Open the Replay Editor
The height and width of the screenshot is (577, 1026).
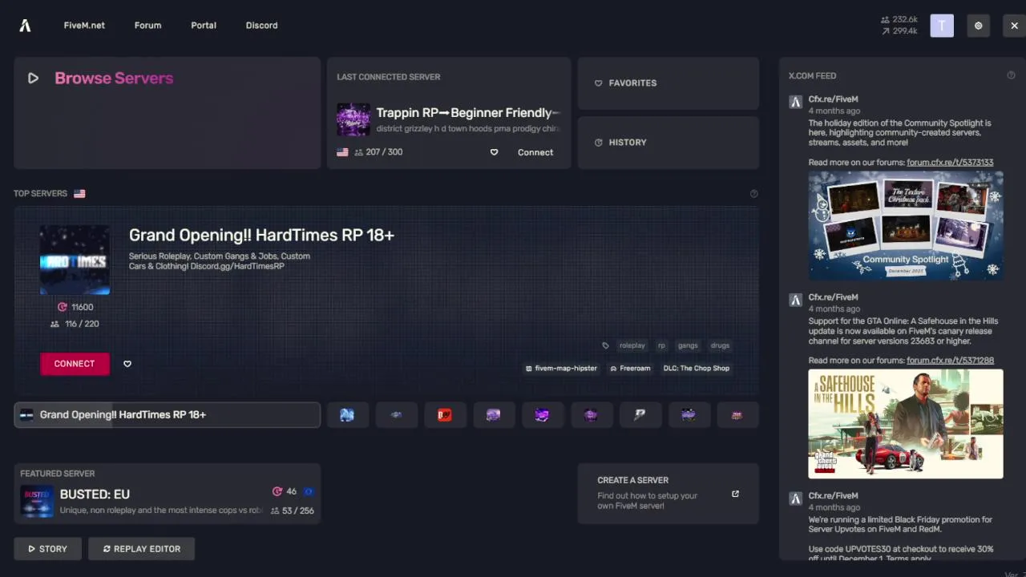[x=141, y=549]
